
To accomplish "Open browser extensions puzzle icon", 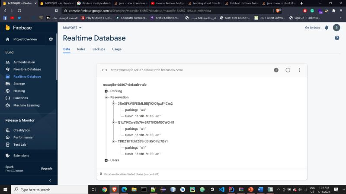I will click(x=333, y=10).
